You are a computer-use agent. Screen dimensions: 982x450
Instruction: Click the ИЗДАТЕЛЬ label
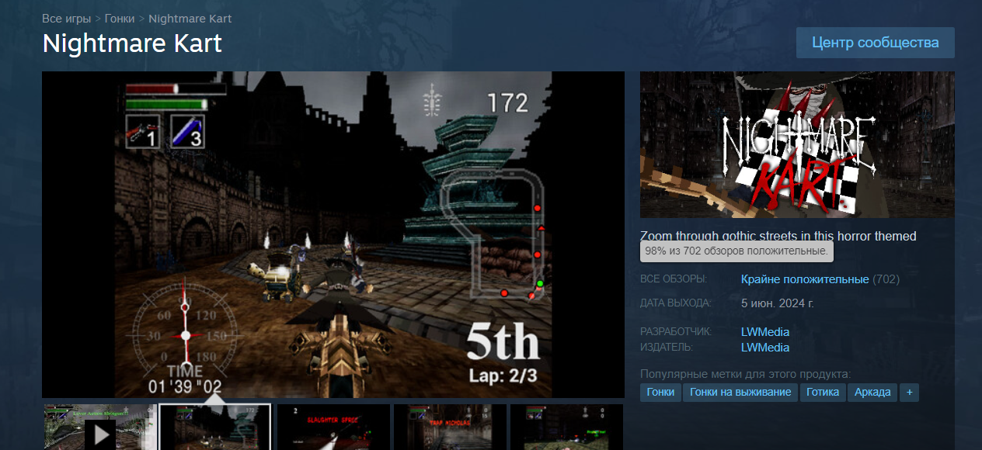click(x=667, y=348)
